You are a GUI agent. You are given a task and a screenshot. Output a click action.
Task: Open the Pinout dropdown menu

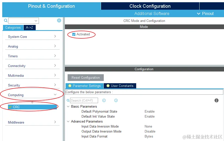click(x=205, y=13)
